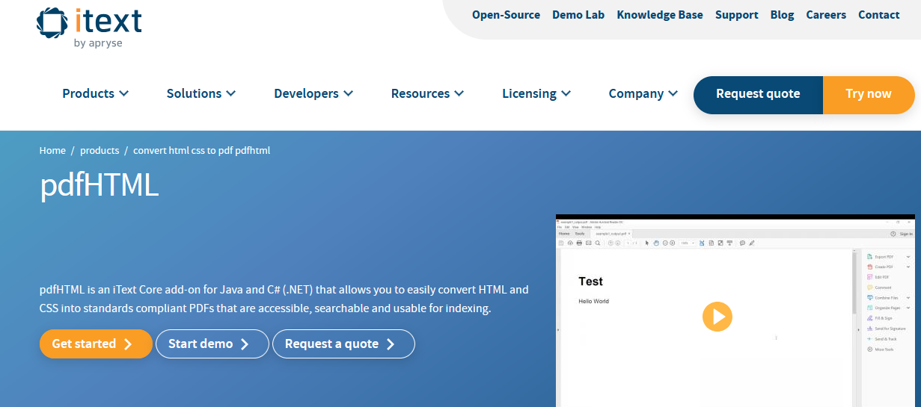Click the orange Get started button

pos(96,344)
